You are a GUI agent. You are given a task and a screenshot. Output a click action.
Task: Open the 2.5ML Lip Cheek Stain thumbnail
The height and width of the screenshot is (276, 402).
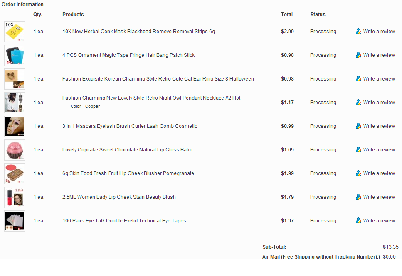(x=15, y=198)
